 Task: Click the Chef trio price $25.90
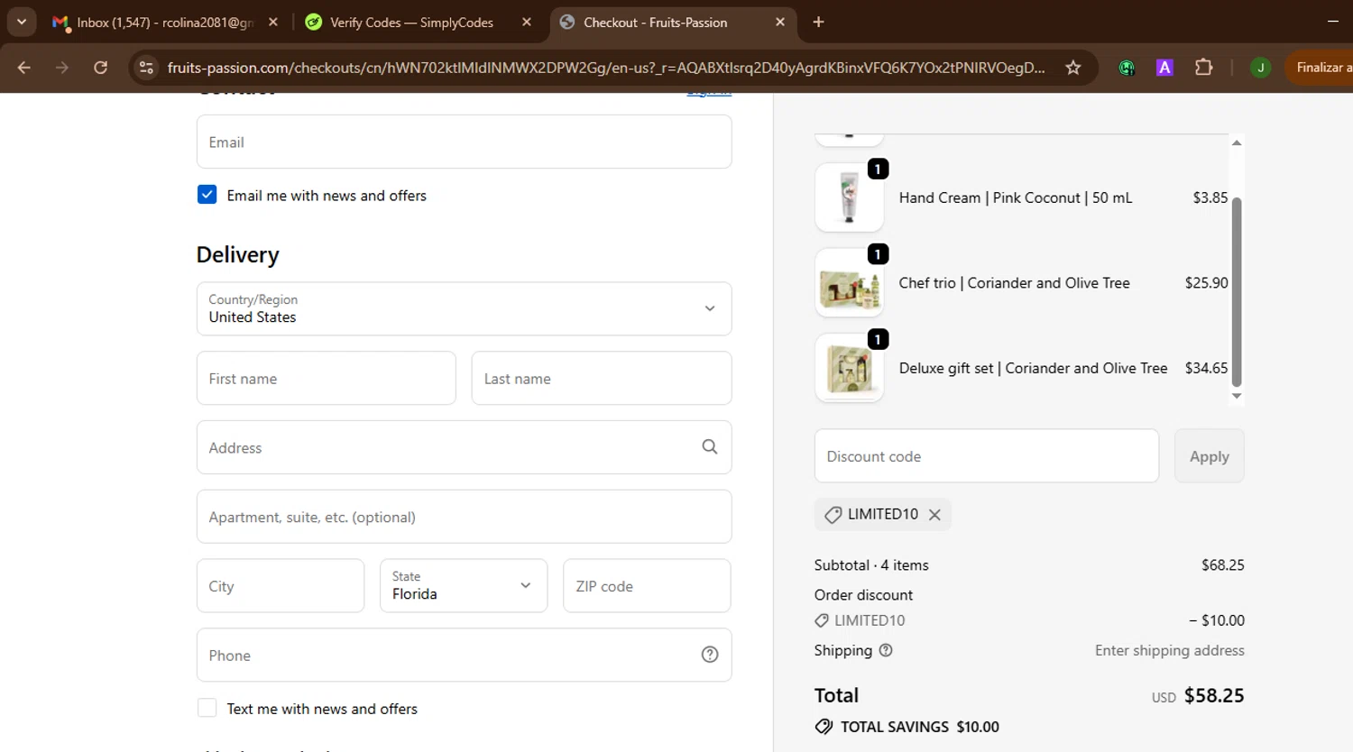pos(1206,282)
